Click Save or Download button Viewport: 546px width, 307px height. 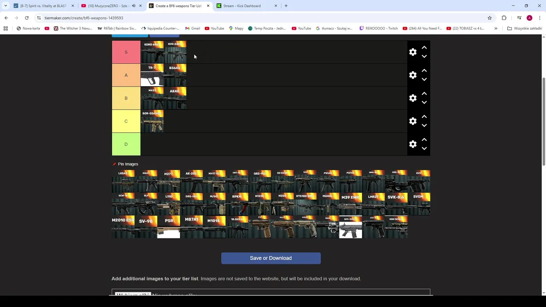(x=271, y=258)
